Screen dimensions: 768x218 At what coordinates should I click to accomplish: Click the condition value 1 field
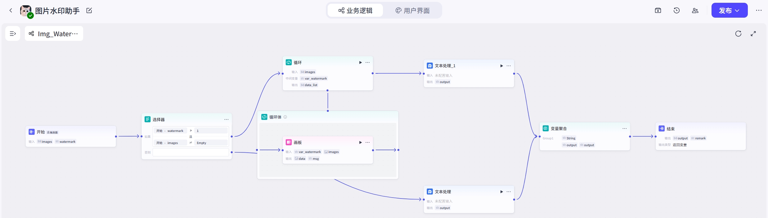(211, 131)
